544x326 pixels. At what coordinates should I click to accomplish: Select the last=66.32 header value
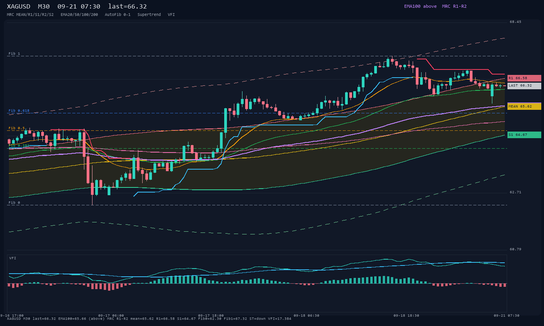click(x=127, y=7)
